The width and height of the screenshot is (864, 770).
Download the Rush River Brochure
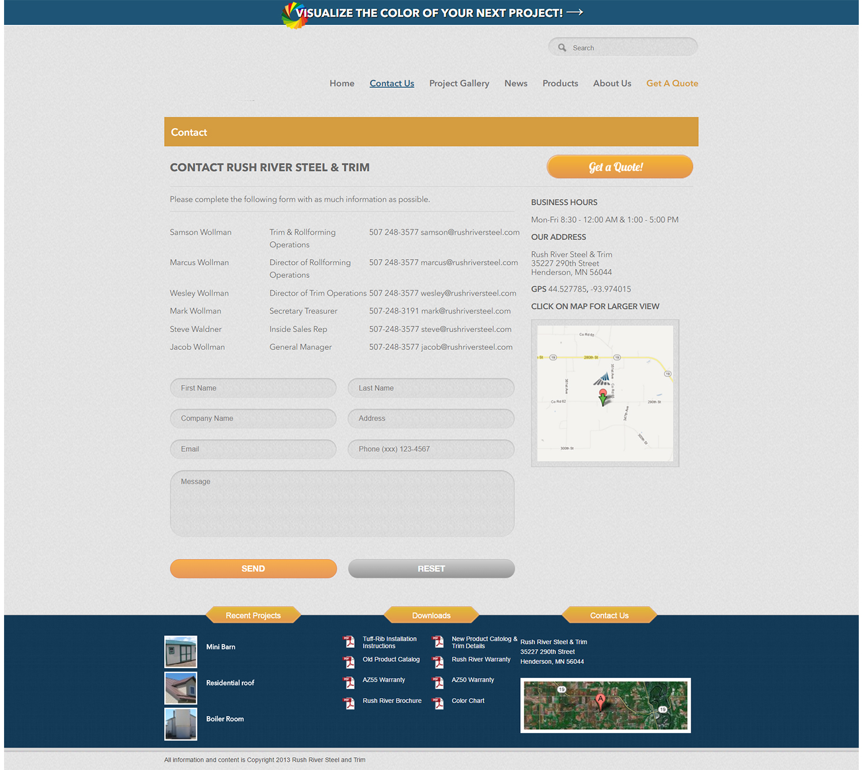[x=392, y=701]
